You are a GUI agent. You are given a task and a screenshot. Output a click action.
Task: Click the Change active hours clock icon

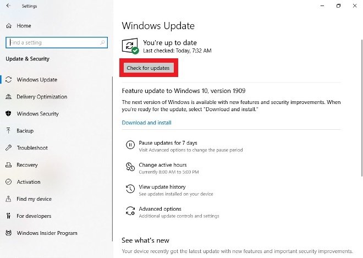click(x=130, y=167)
